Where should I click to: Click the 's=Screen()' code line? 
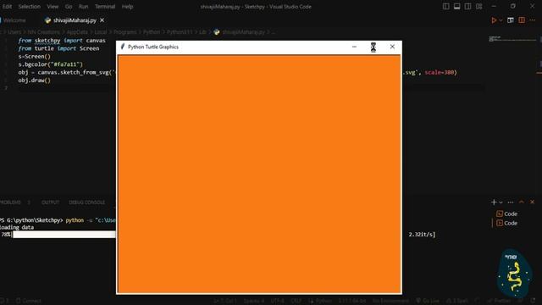(x=34, y=57)
